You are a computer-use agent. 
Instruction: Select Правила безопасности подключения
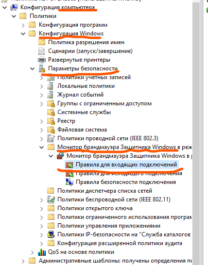click(x=126, y=182)
